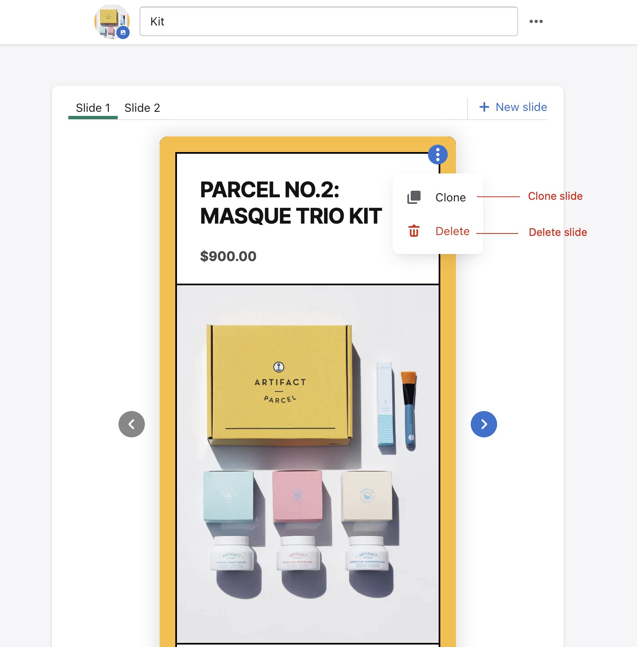This screenshot has width=637, height=647.
Task: Advance to the next slide with the blue arrow
Action: 484,424
